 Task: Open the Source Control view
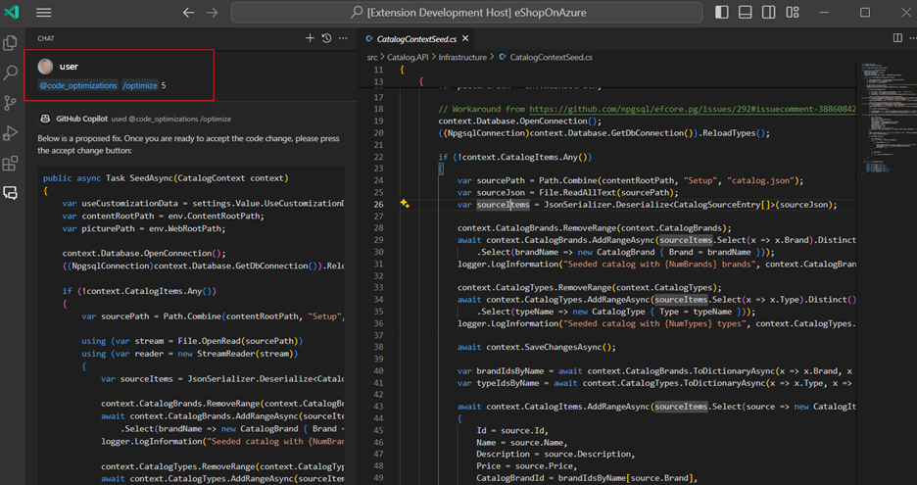click(11, 103)
